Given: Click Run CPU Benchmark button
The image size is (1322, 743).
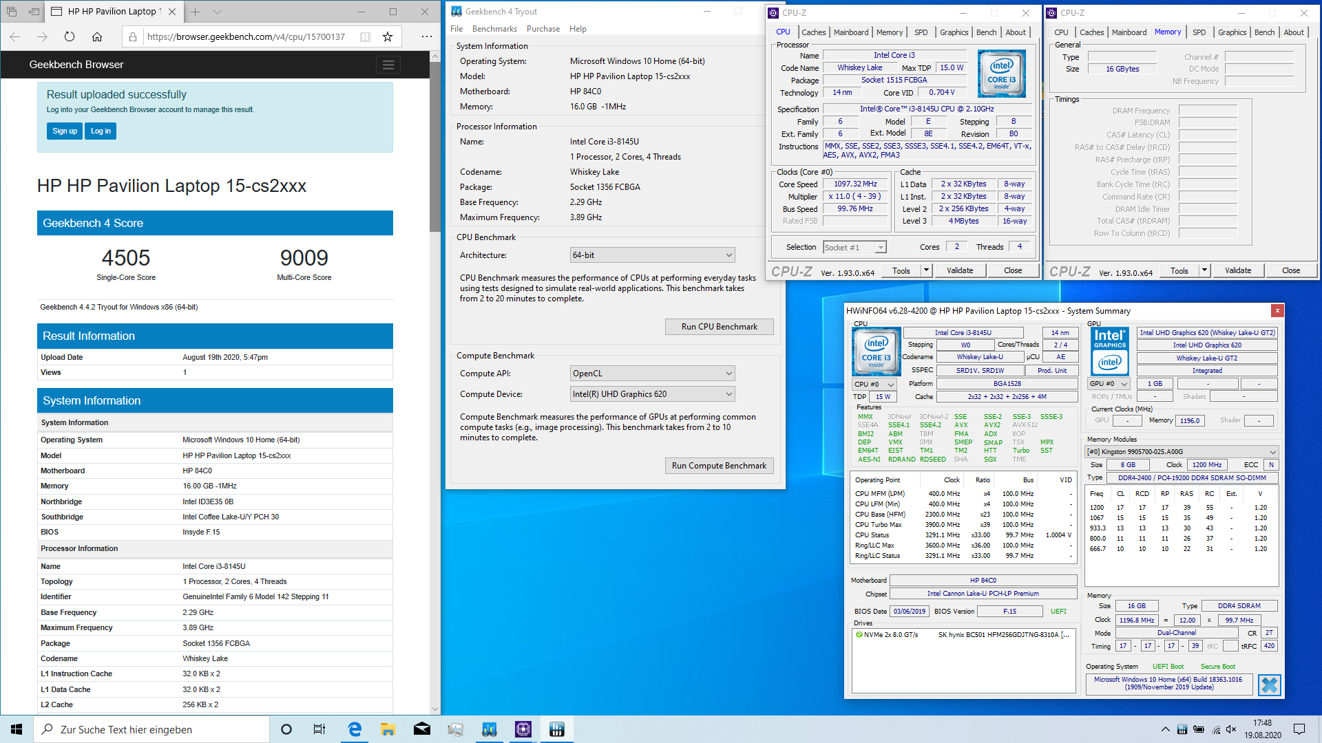Looking at the screenshot, I should [x=719, y=327].
